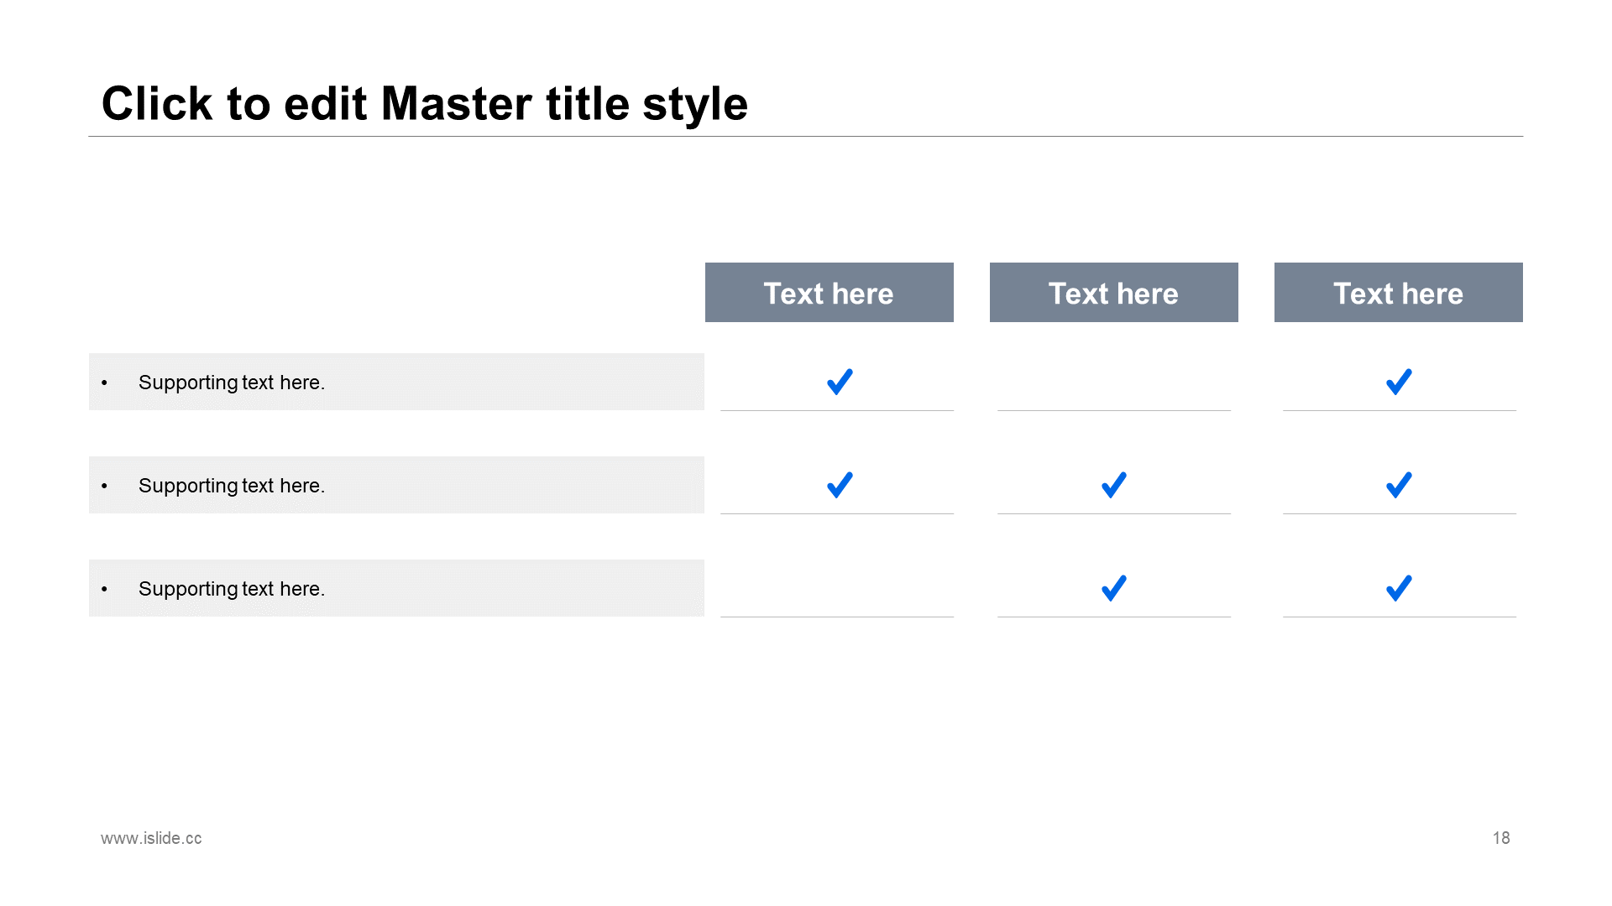The height and width of the screenshot is (906, 1612).
Task: Click checkmark in third row, third column
Action: pyautogui.click(x=1399, y=588)
